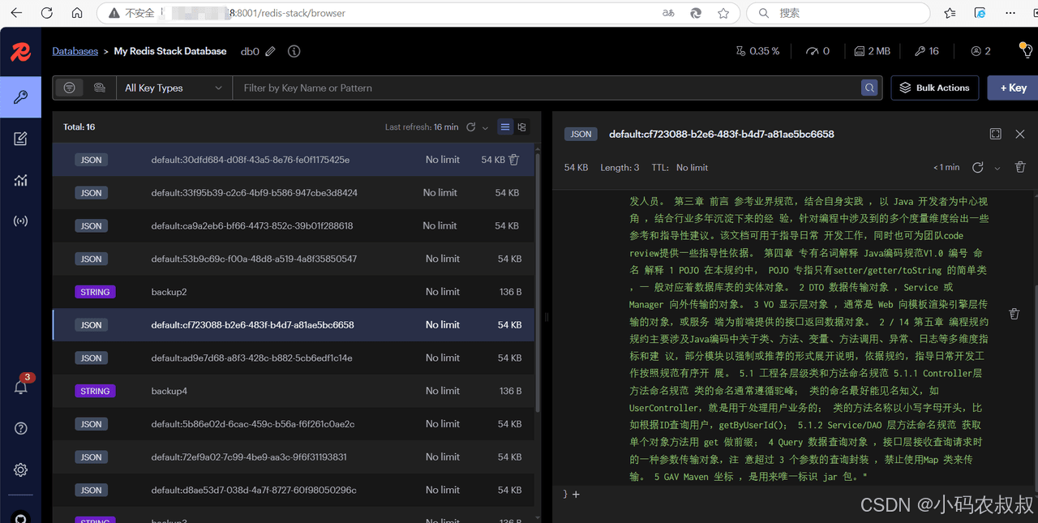Click the TTL No limit value
The height and width of the screenshot is (523, 1038).
pos(692,168)
